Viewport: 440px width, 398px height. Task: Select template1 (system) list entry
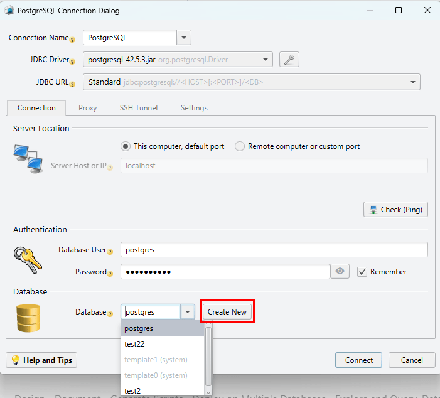[x=163, y=360]
